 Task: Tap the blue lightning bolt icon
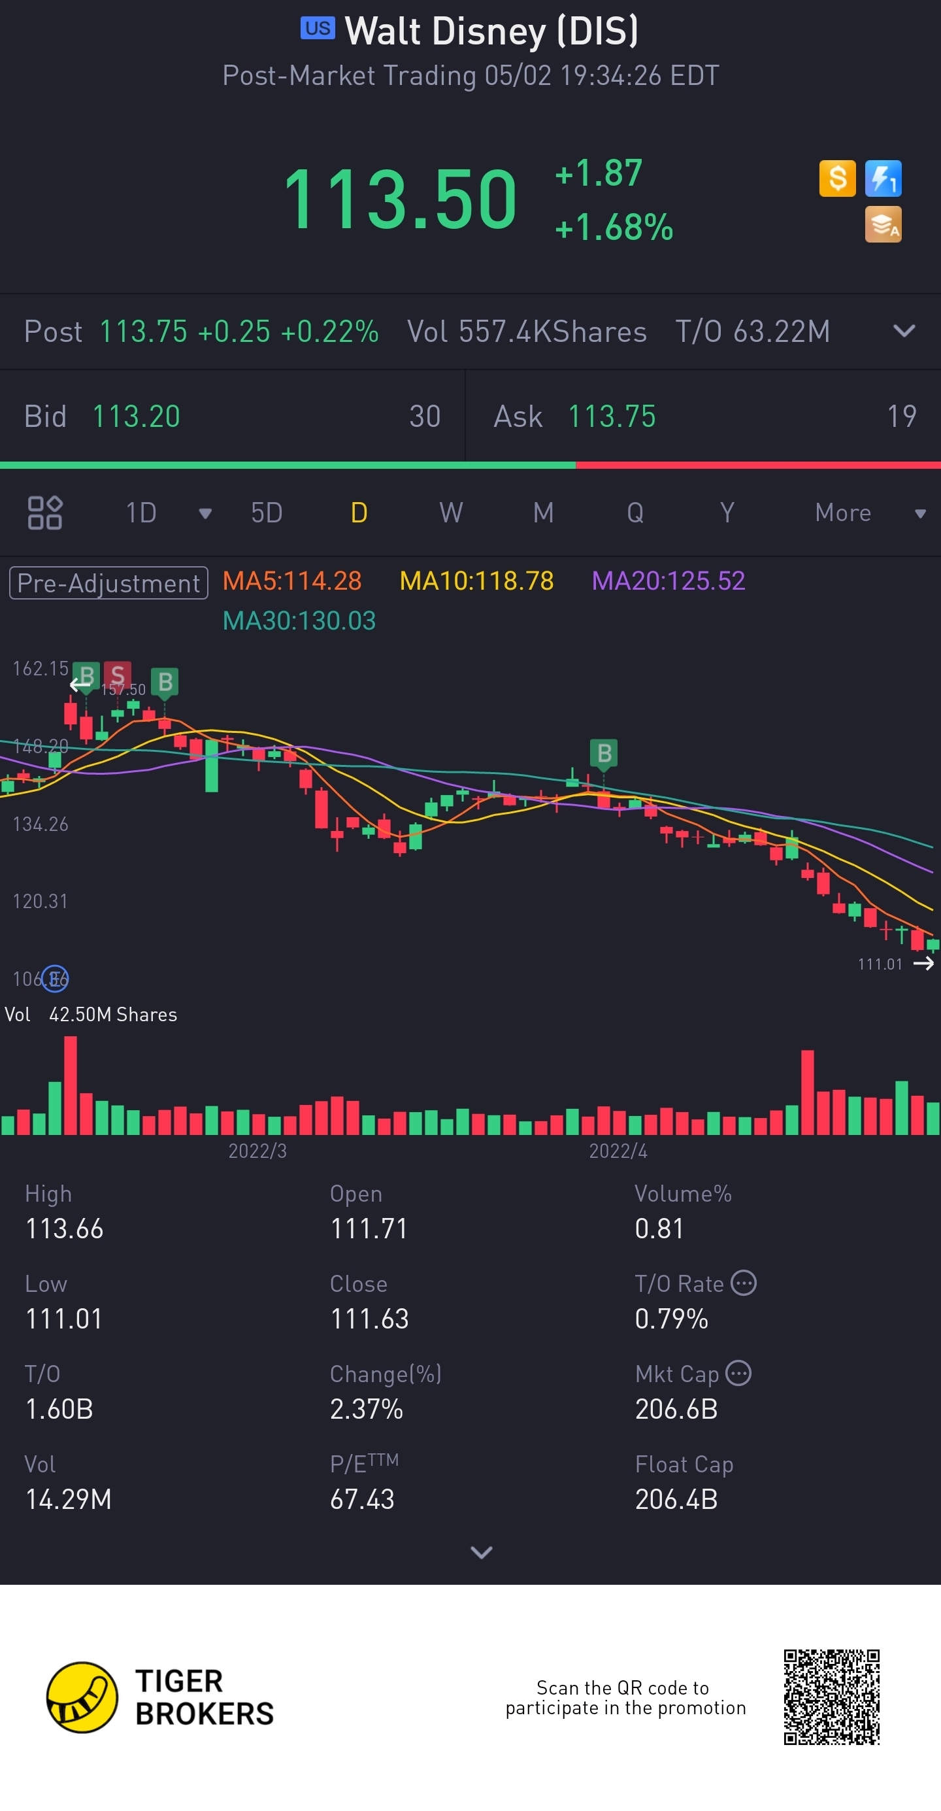point(883,178)
